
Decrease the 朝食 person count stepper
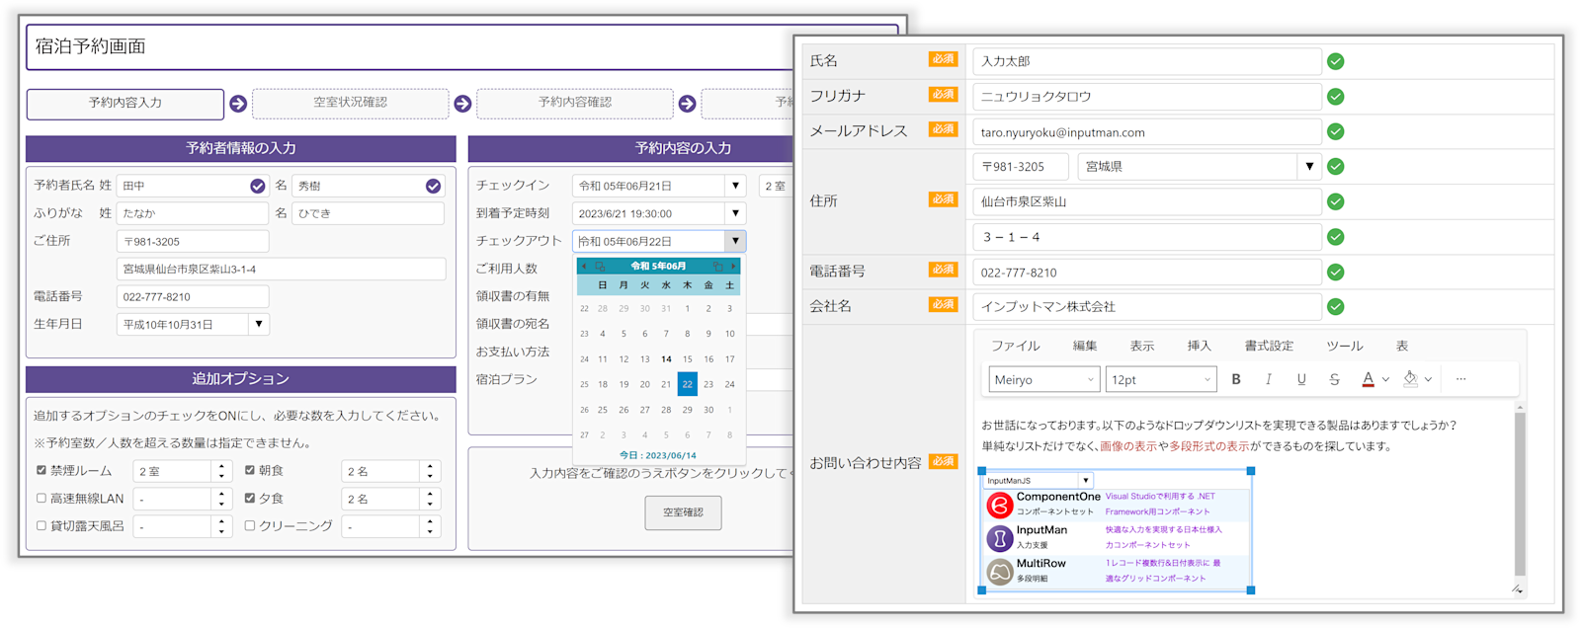click(430, 477)
